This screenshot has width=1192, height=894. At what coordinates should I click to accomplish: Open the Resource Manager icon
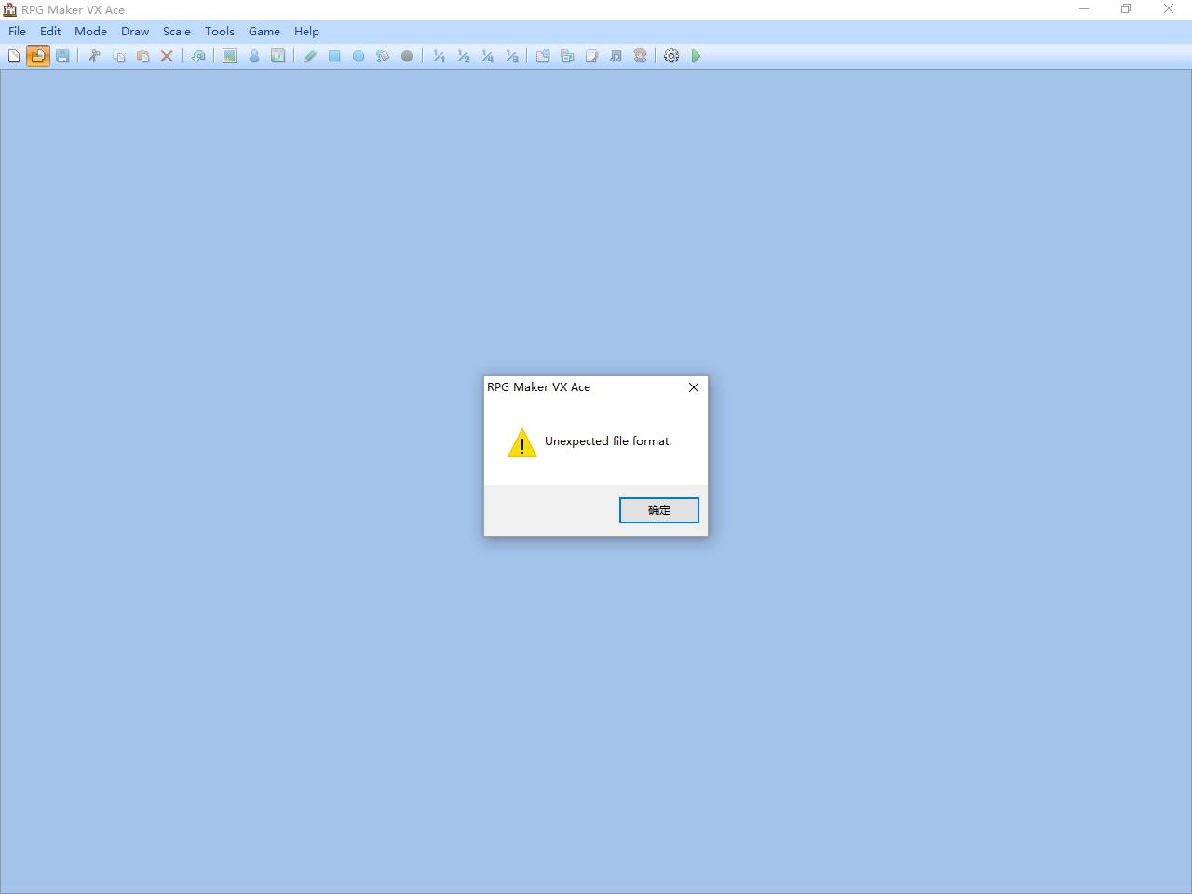(567, 56)
